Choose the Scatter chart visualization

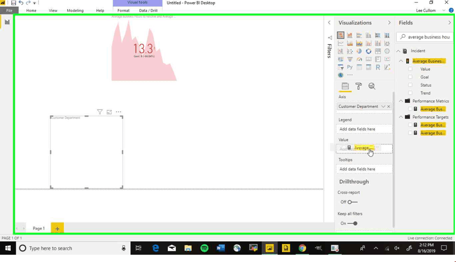[350, 52]
